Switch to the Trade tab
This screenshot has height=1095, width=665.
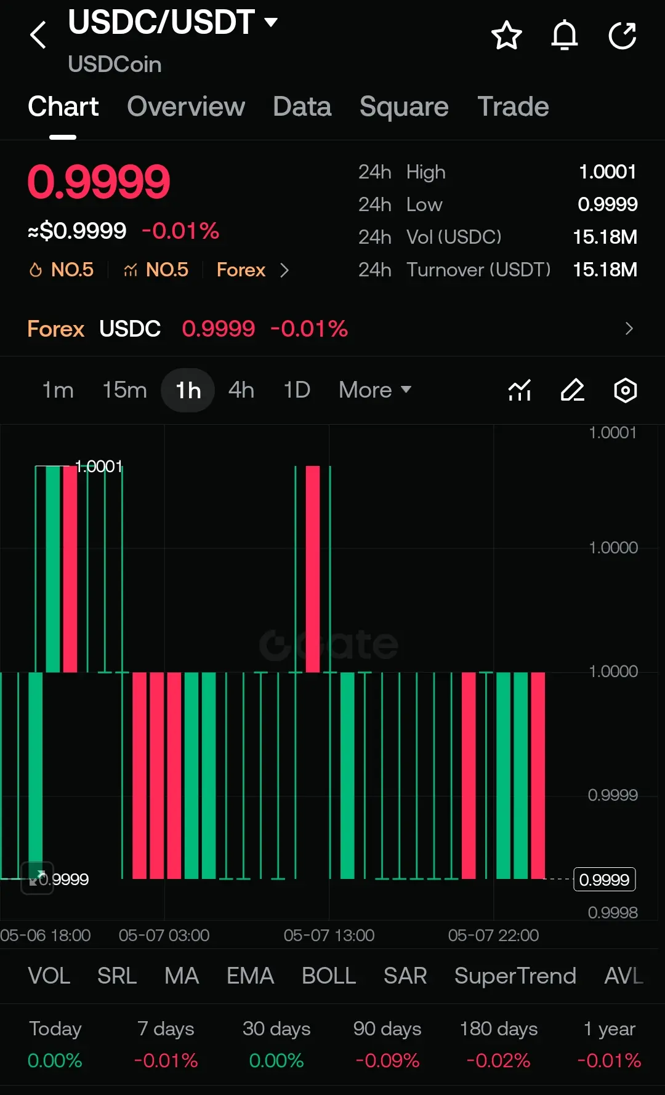coord(513,107)
